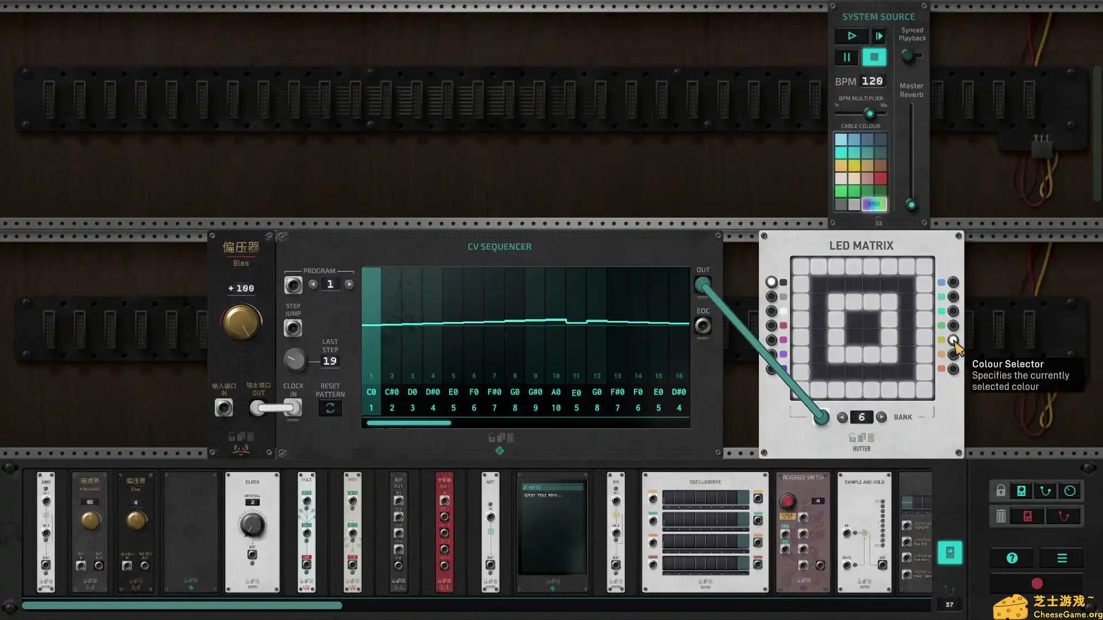Click the red module delete filter icon
Viewport: 1103px width, 620px height.
(x=1028, y=516)
